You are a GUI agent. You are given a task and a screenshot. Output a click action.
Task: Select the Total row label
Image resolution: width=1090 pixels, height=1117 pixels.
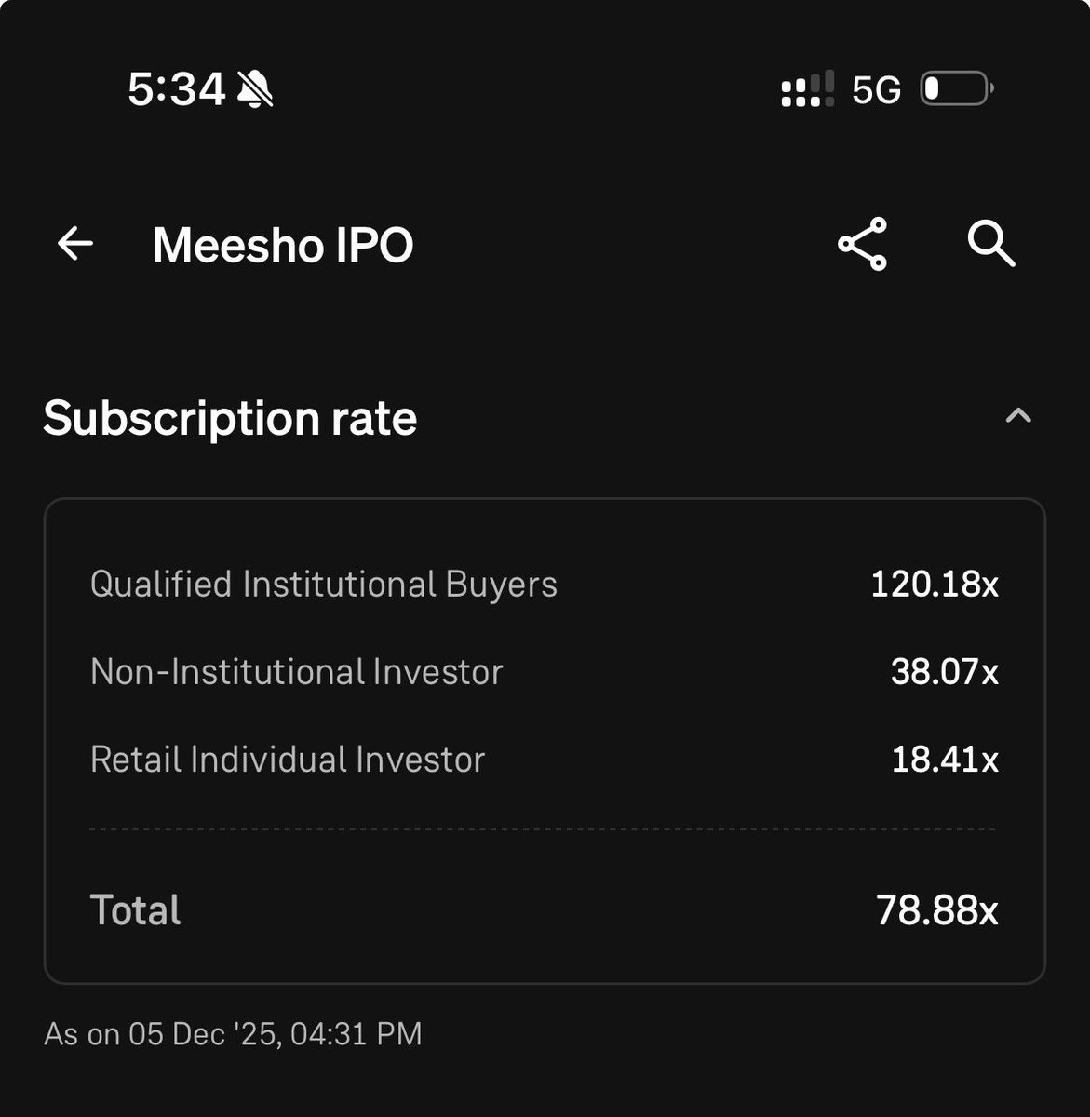pos(136,909)
